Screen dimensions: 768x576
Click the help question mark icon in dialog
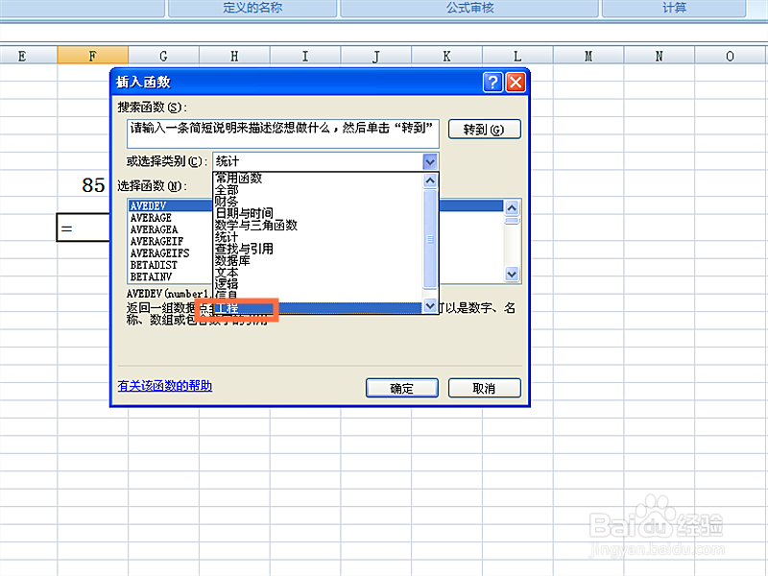click(492, 82)
